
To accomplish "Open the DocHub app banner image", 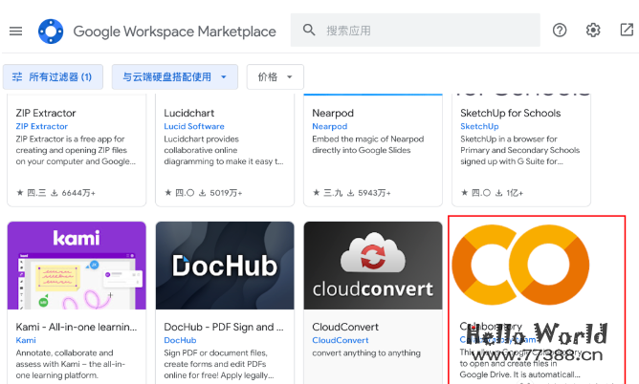I will [225, 266].
